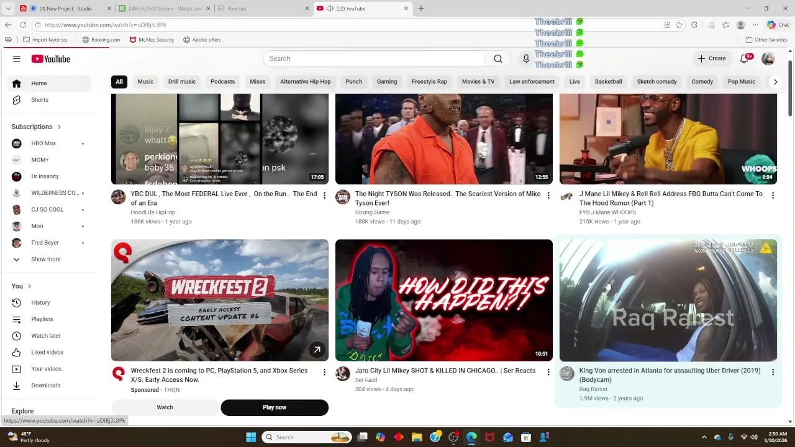Viewport: 795px width, 447px height.
Task: Refresh the page in the browser
Action: (x=23, y=25)
